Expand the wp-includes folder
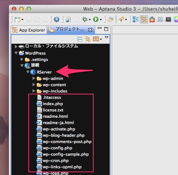This screenshot has height=175, width=178. 34,91
